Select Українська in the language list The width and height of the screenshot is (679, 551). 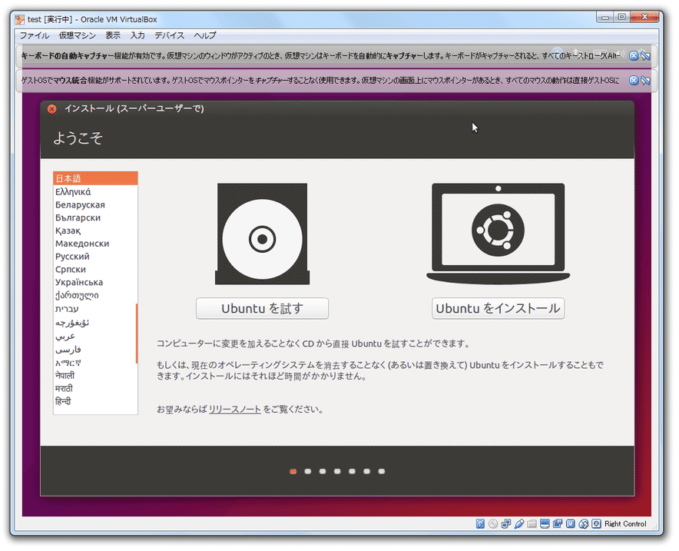(95, 283)
